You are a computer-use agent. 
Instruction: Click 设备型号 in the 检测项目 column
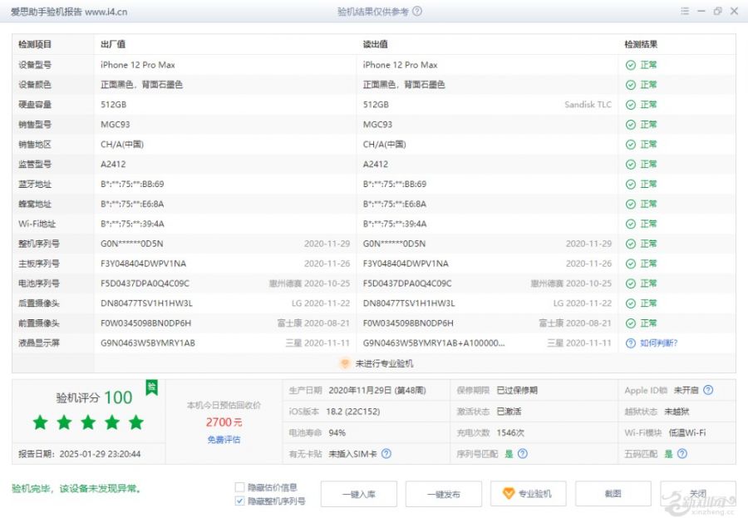click(35, 65)
